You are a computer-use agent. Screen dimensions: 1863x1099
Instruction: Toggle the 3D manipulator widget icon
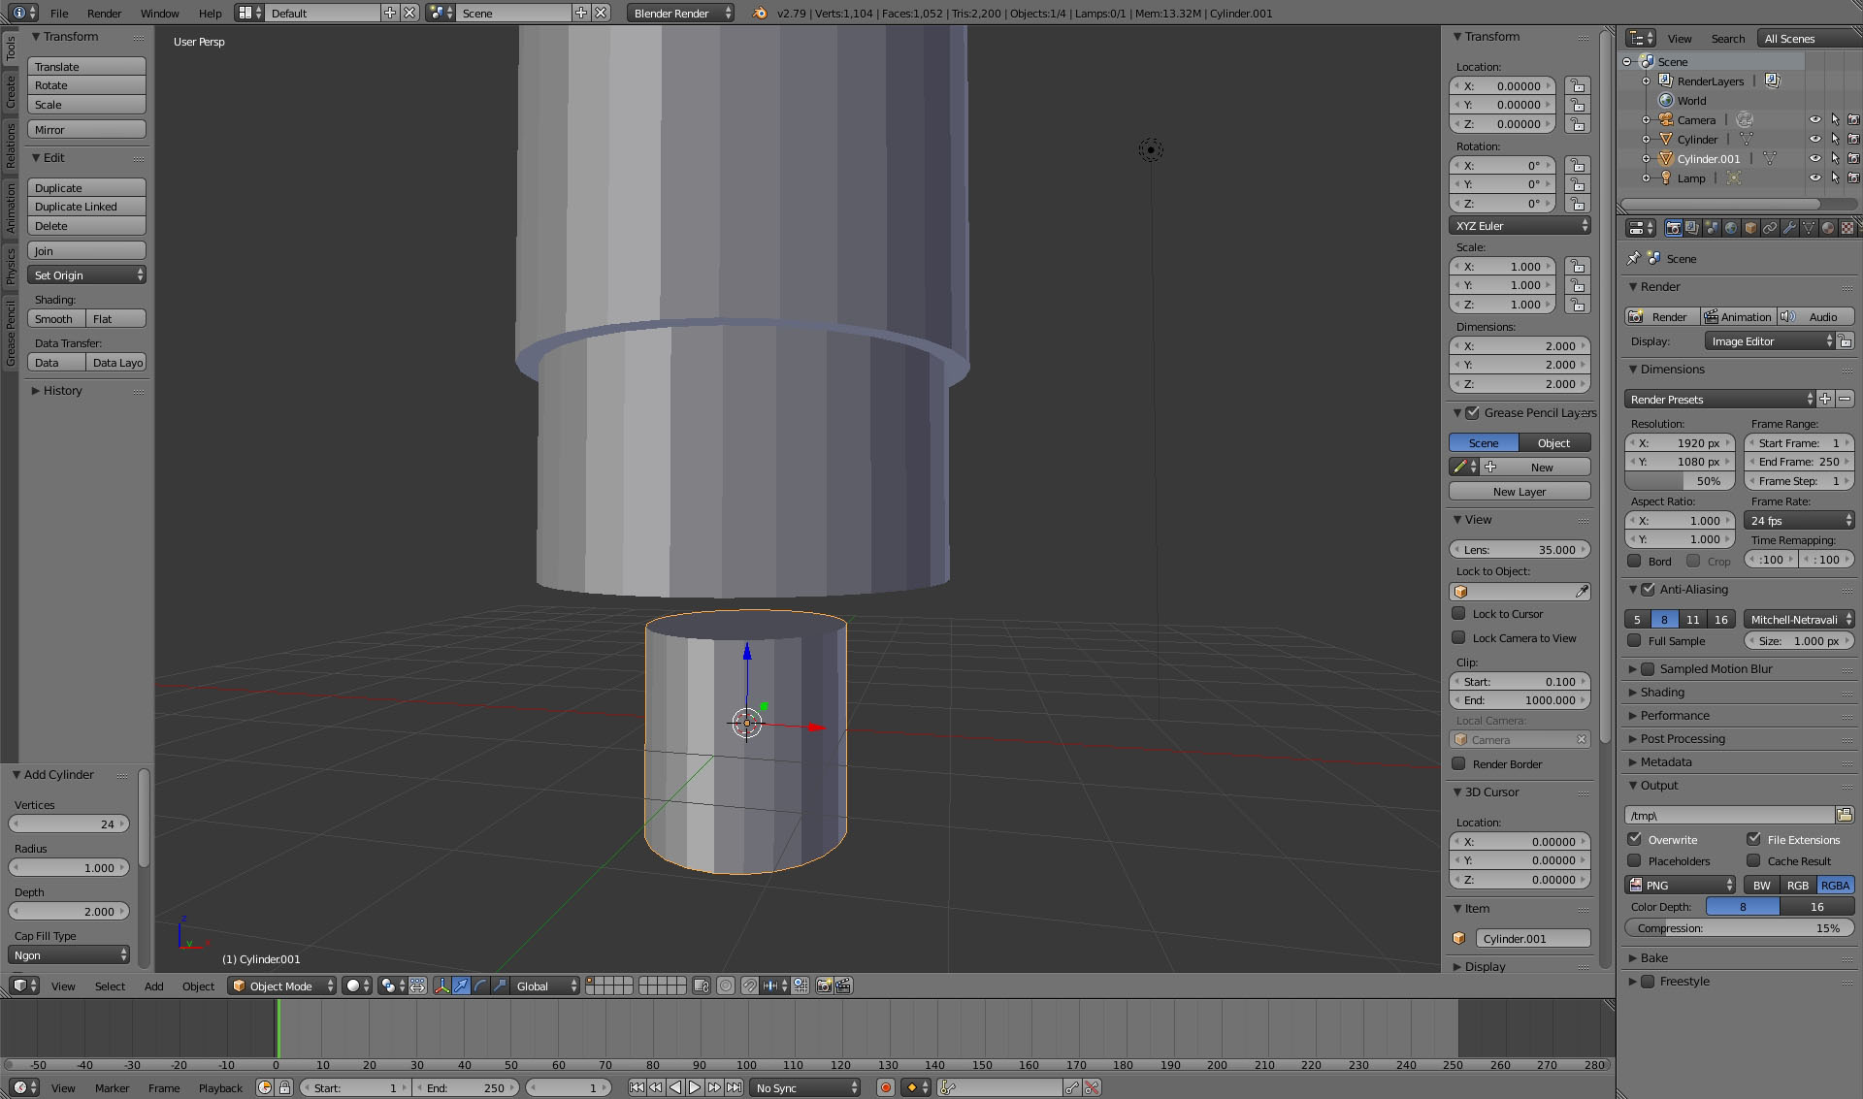click(x=442, y=986)
